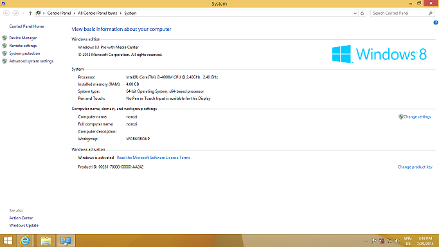Viewport: 439px width, 247px height.
Task: Open the volume speaker tray icon
Action: pyautogui.click(x=397, y=241)
